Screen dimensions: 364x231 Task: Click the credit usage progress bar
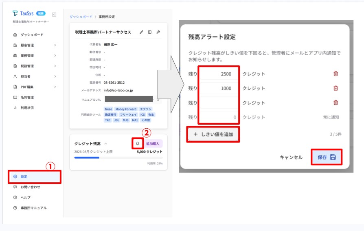118,158
